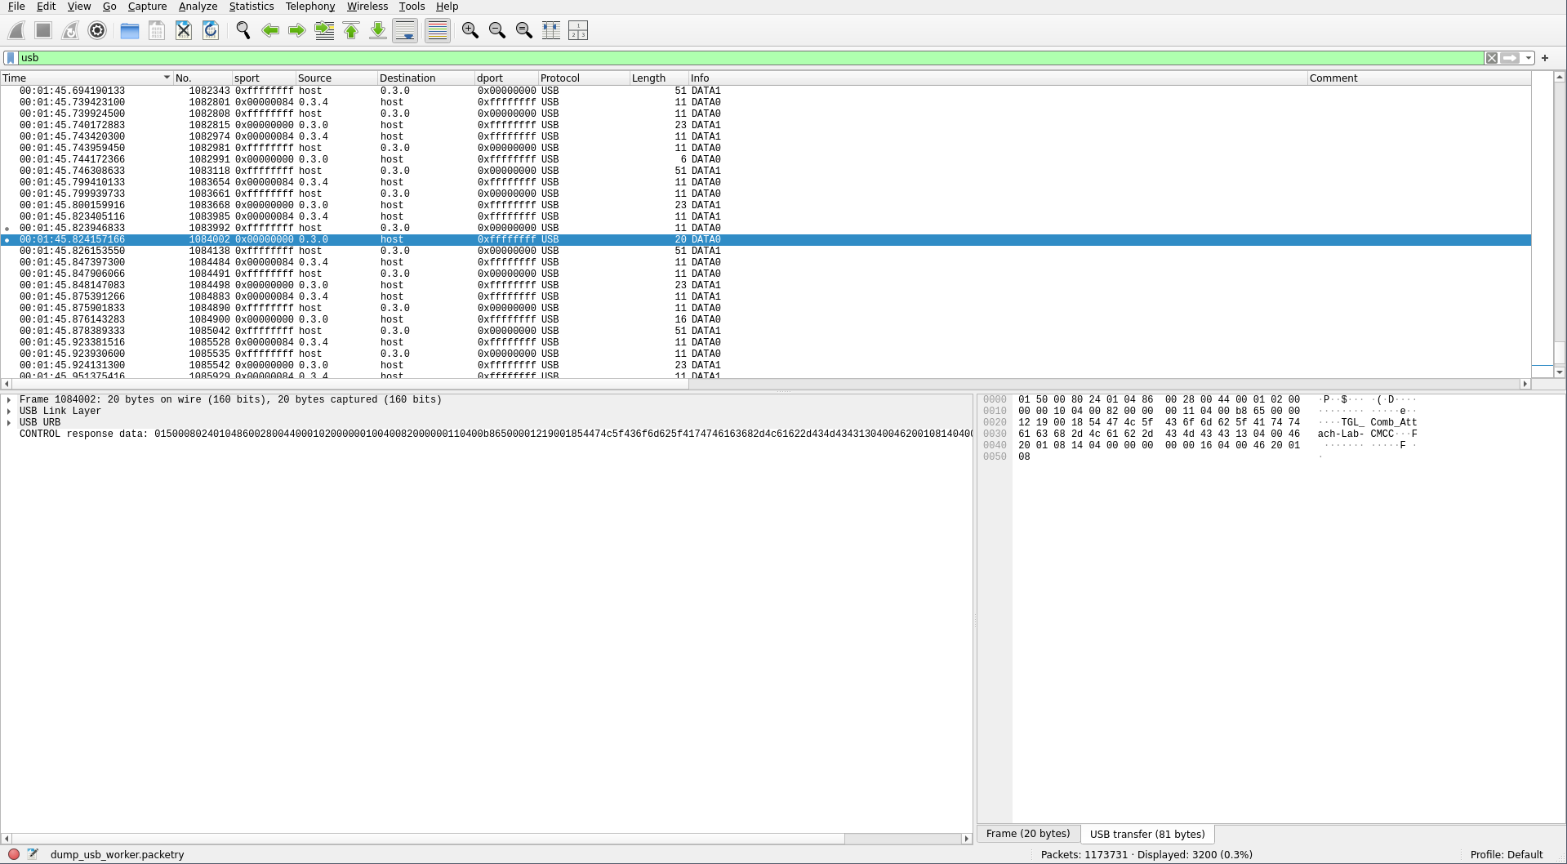The width and height of the screenshot is (1567, 864).
Task: Restart the current capture
Action: [x=70, y=30]
